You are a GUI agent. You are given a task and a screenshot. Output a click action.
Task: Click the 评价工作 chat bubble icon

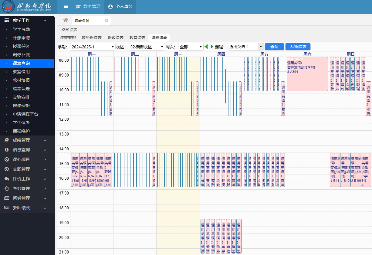[x=6, y=179]
